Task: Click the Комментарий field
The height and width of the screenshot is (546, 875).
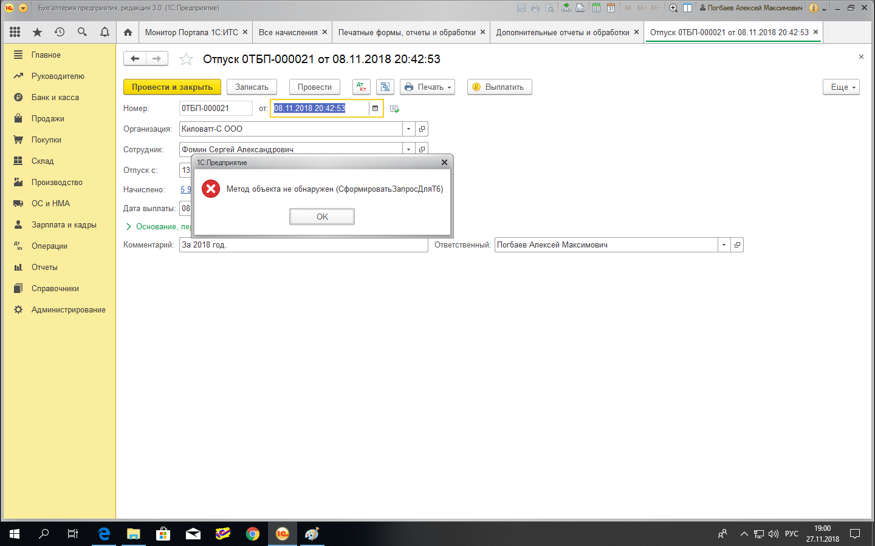Action: click(304, 244)
